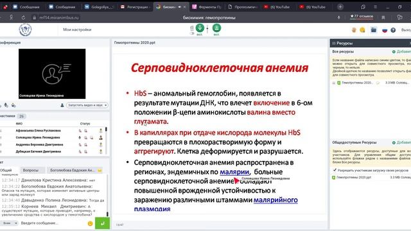Reload the page with browser refresh icon
Viewport: 411px width, 231px height.
click(x=23, y=17)
